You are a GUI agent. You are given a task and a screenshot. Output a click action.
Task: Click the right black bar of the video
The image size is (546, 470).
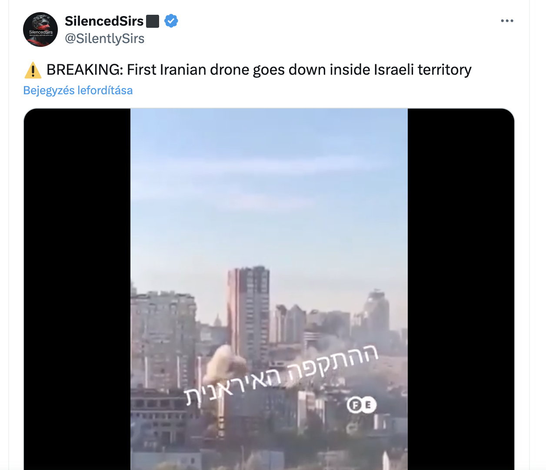461,289
